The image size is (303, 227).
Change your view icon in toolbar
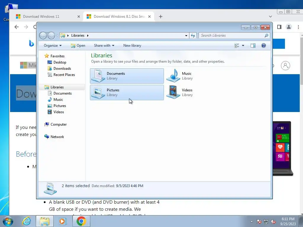click(237, 46)
